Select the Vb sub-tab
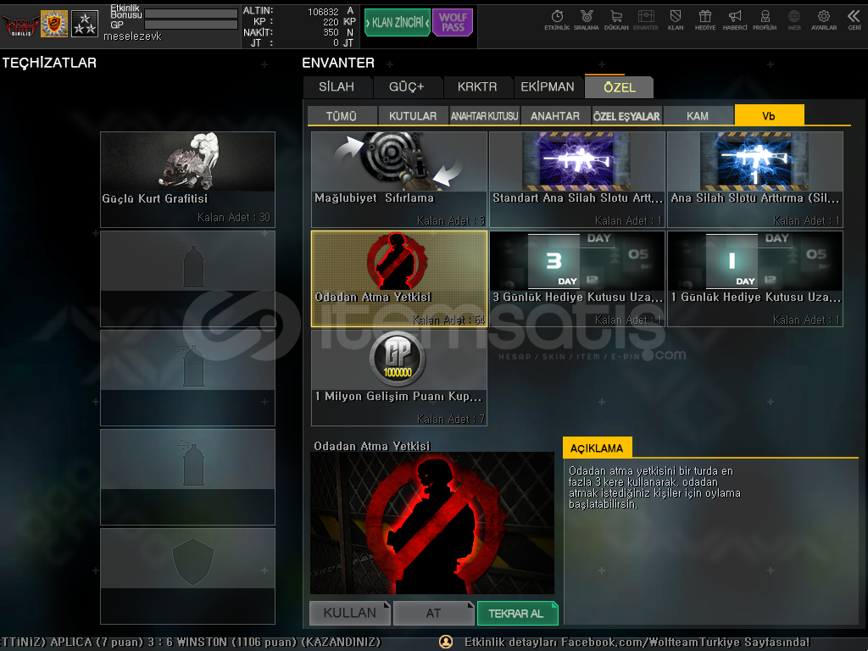Image resolution: width=868 pixels, height=651 pixels. [769, 115]
